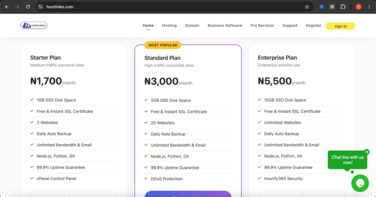This screenshot has height=197, width=376.
Task: Click '3 Websites' feature
Action: (x=47, y=123)
